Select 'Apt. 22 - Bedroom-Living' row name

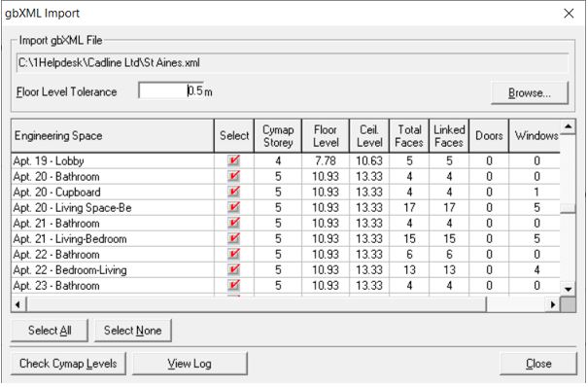(70, 270)
